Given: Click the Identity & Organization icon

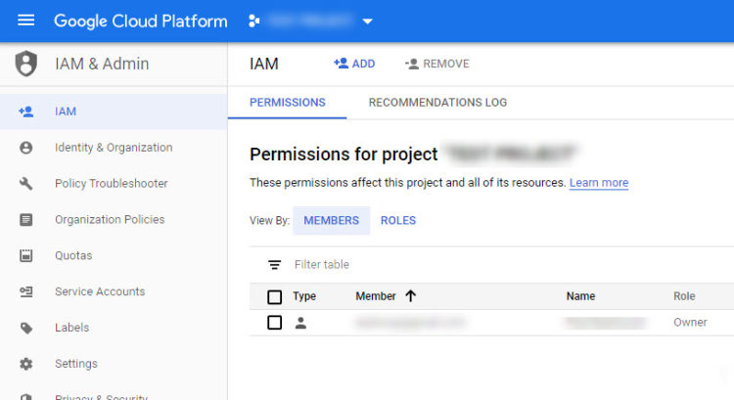Looking at the screenshot, I should tap(26, 148).
